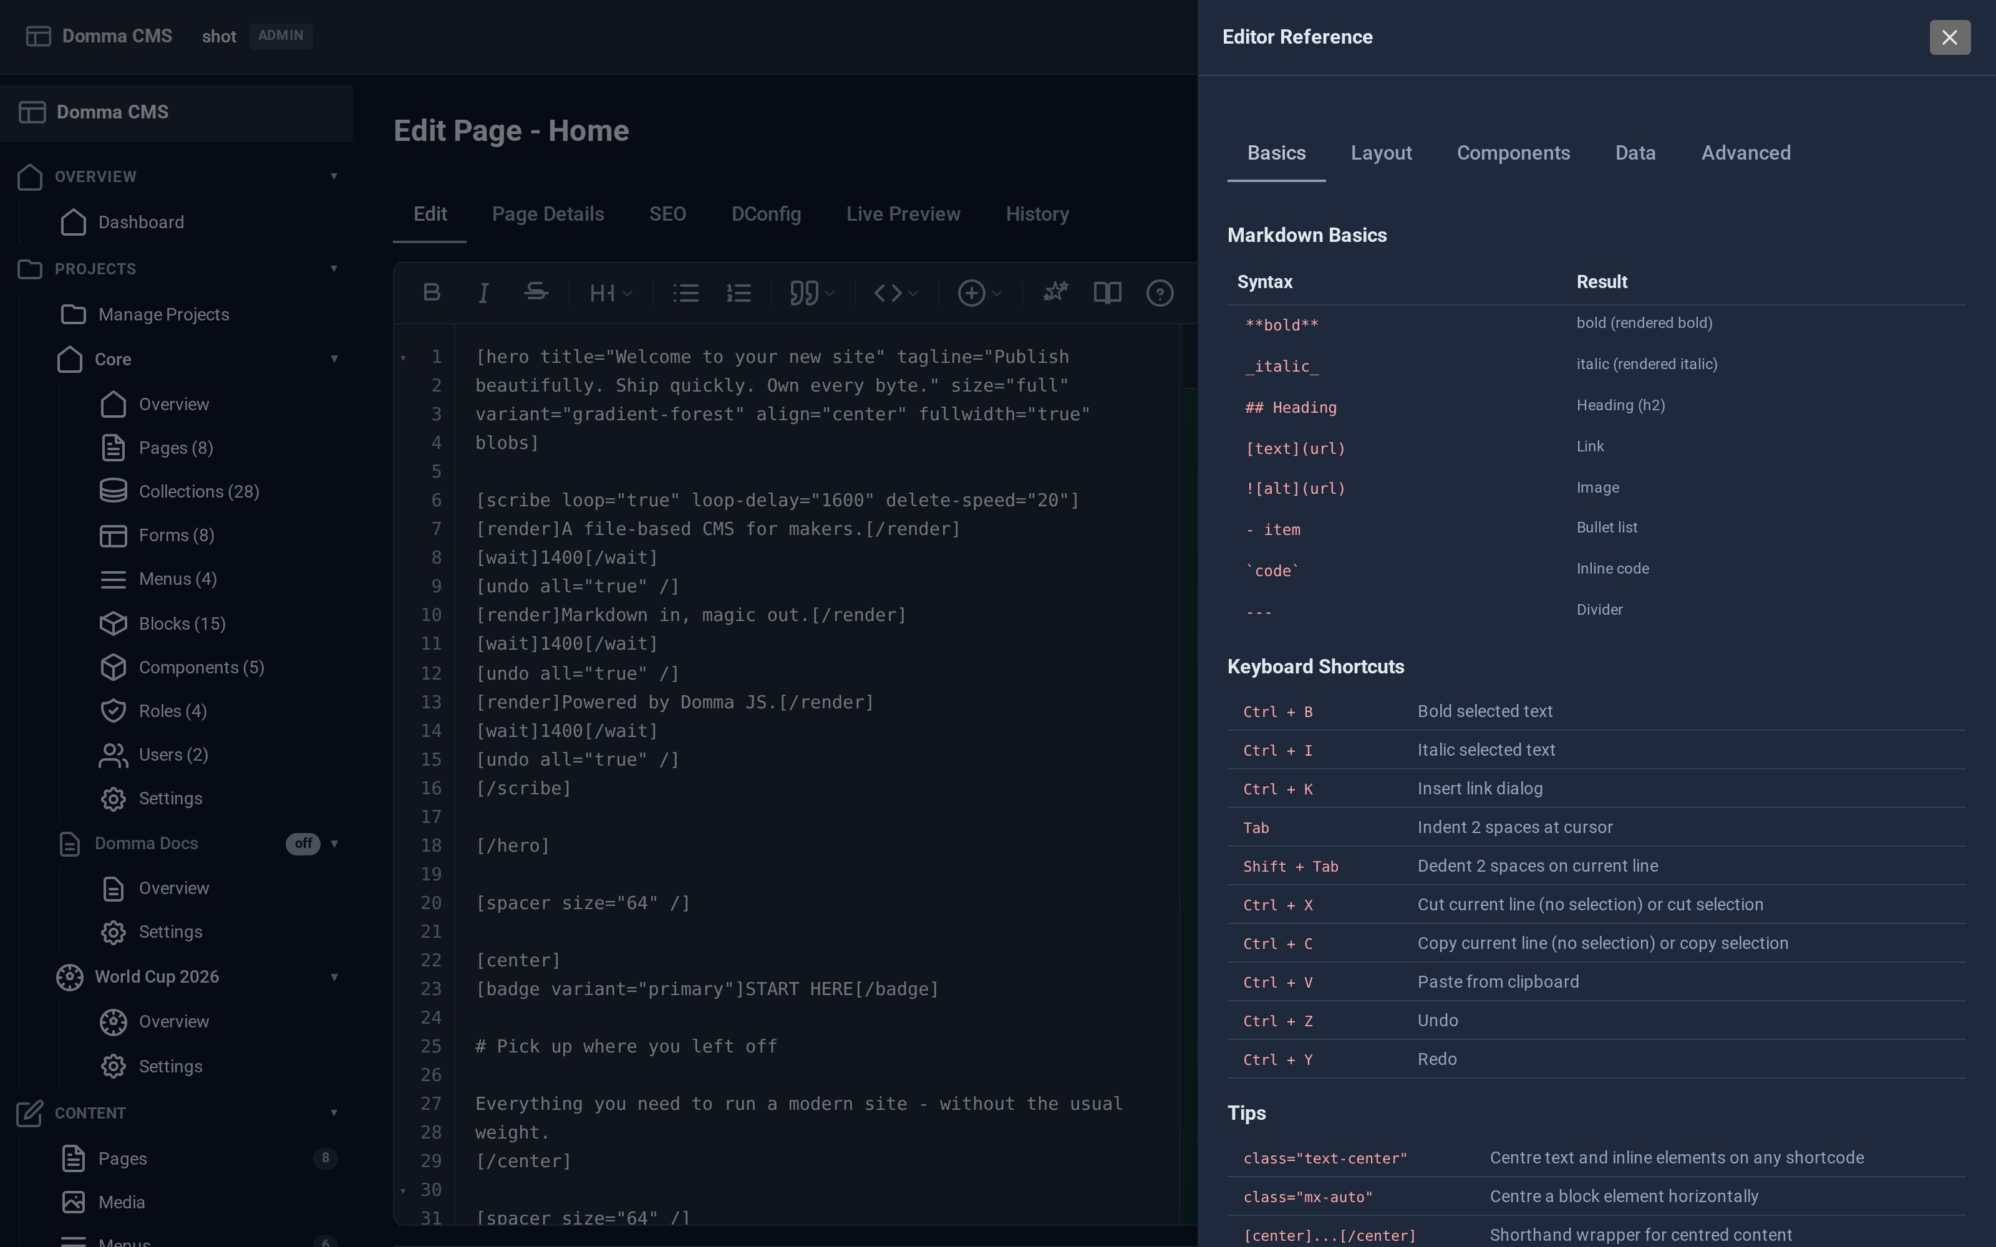Collapse the Domma Docs project arrow
Screen dimensions: 1996x1247
pyautogui.click(x=334, y=843)
